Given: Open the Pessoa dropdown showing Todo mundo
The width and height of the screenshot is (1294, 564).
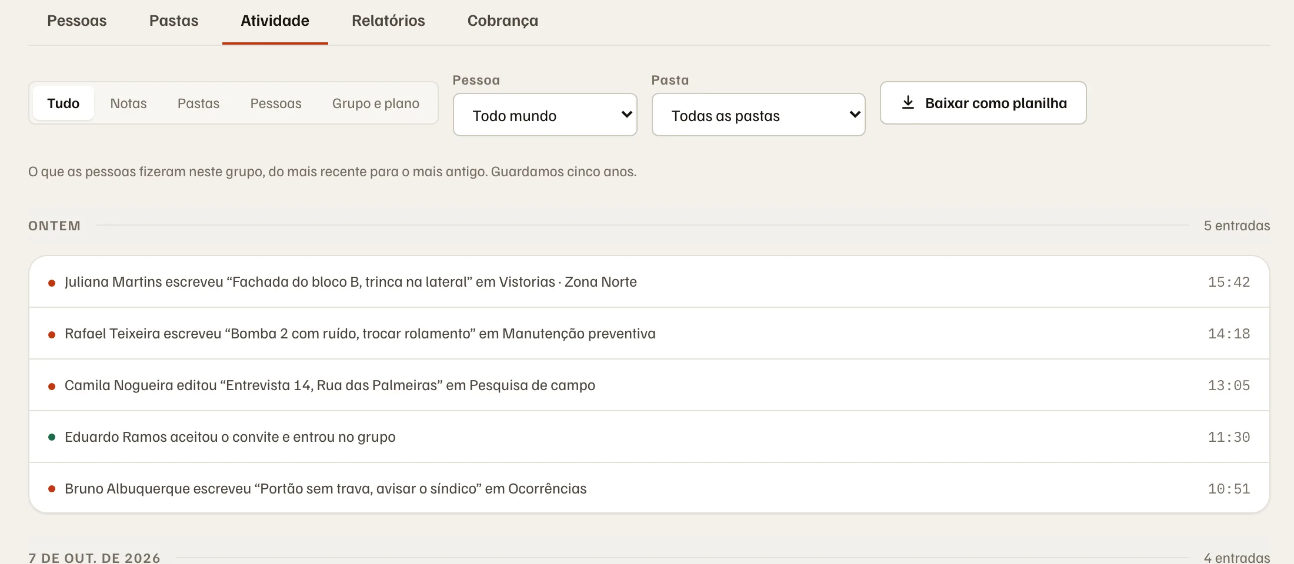Looking at the screenshot, I should [545, 115].
